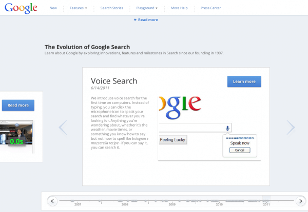Click The Evolution of Google Search heading
This screenshot has width=308, height=212.
tap(87, 47)
